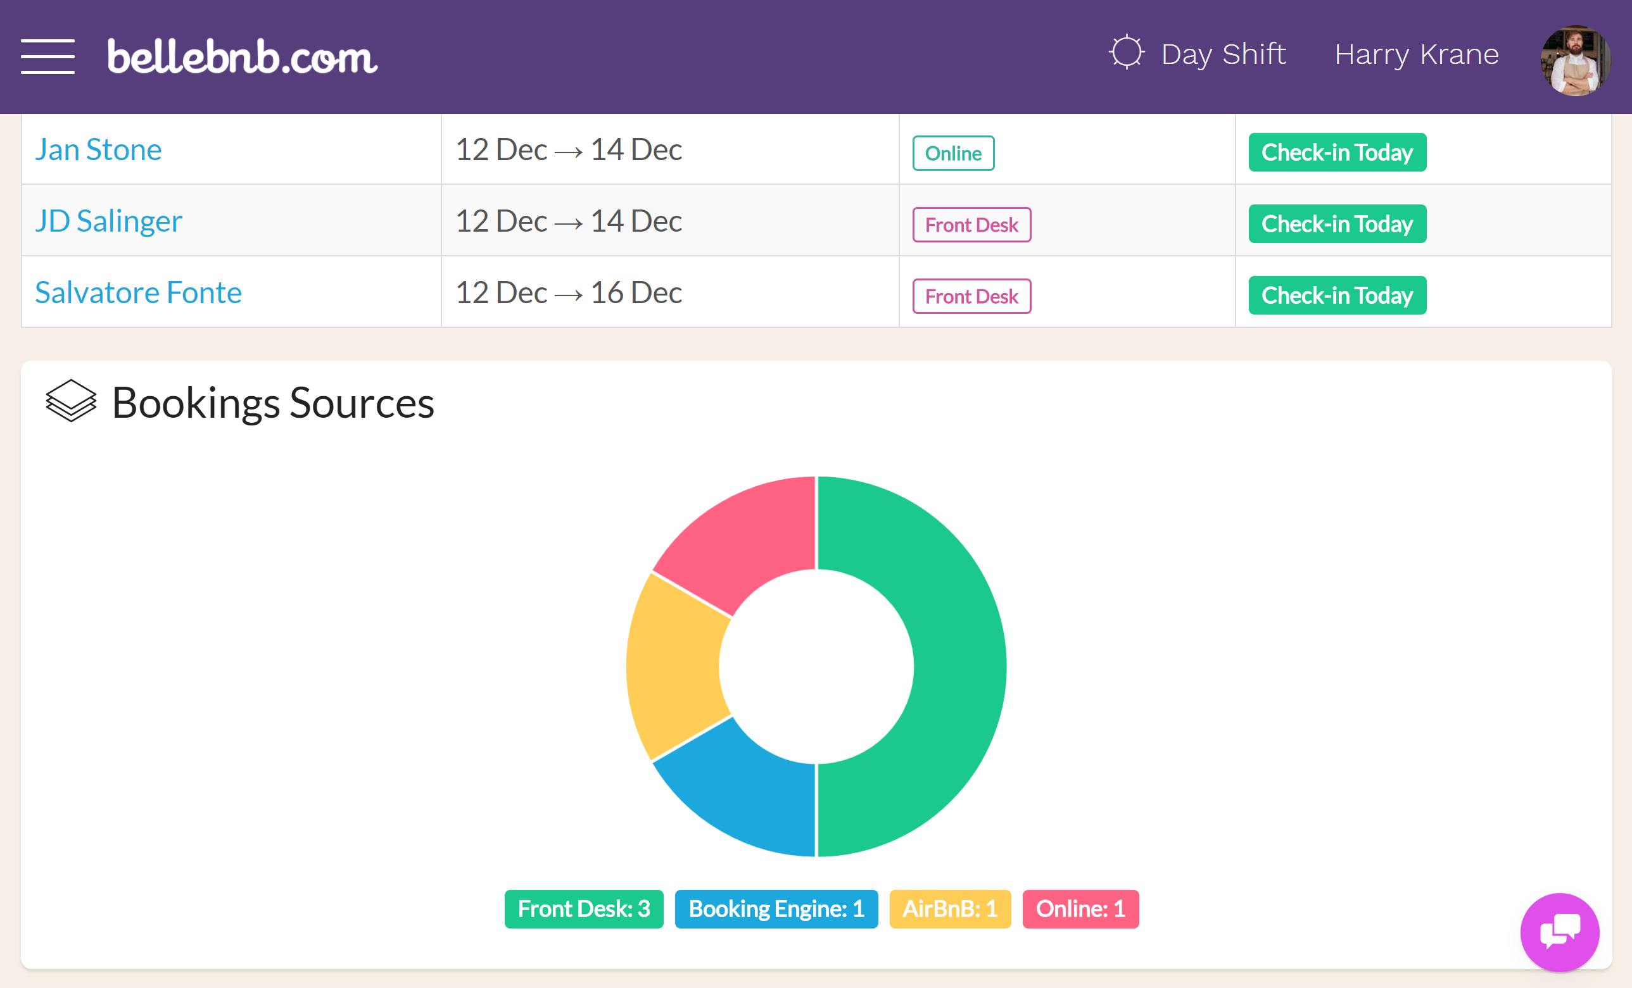Image resolution: width=1632 pixels, height=988 pixels.
Task: Click Check-in Today for Jan Stone
Action: pos(1338,151)
